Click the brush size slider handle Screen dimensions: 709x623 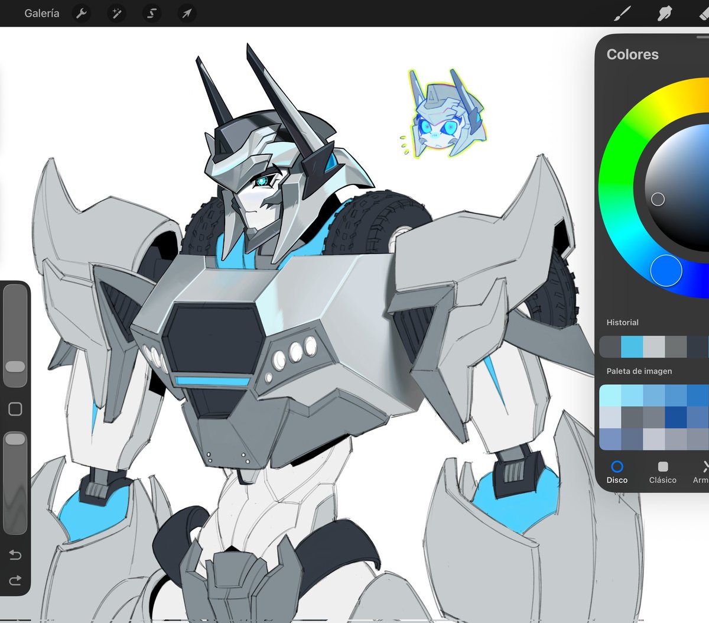(x=15, y=367)
